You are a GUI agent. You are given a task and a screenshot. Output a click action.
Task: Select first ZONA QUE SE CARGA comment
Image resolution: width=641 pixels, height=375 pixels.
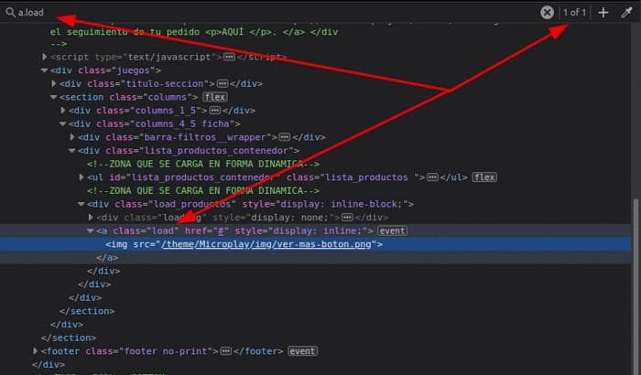pyautogui.click(x=203, y=165)
